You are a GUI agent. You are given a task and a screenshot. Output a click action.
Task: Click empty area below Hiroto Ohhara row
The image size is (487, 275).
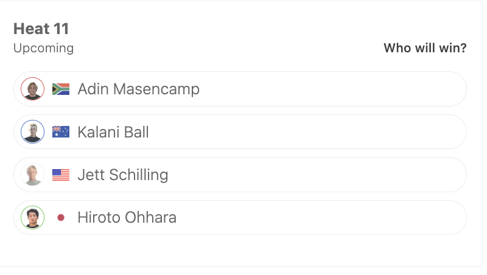tap(240, 251)
